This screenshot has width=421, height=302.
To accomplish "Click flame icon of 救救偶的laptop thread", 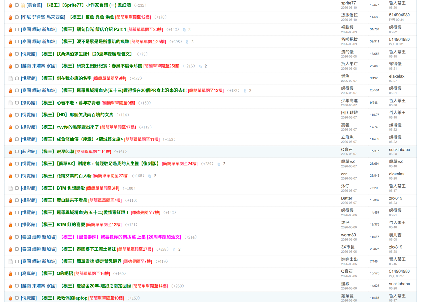I will tap(10, 298).
